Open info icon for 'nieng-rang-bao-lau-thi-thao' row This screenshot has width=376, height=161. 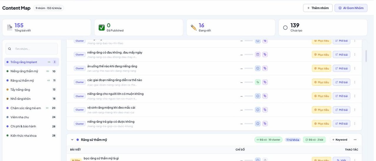tap(258, 41)
